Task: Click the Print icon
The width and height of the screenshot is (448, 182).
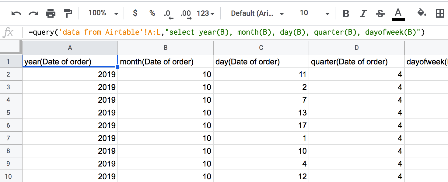Action: pos(51,13)
